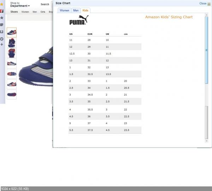This screenshot has height=191, width=212.
Task: Open the gray star bookmarks sidebar icon
Action: tap(2, 18)
